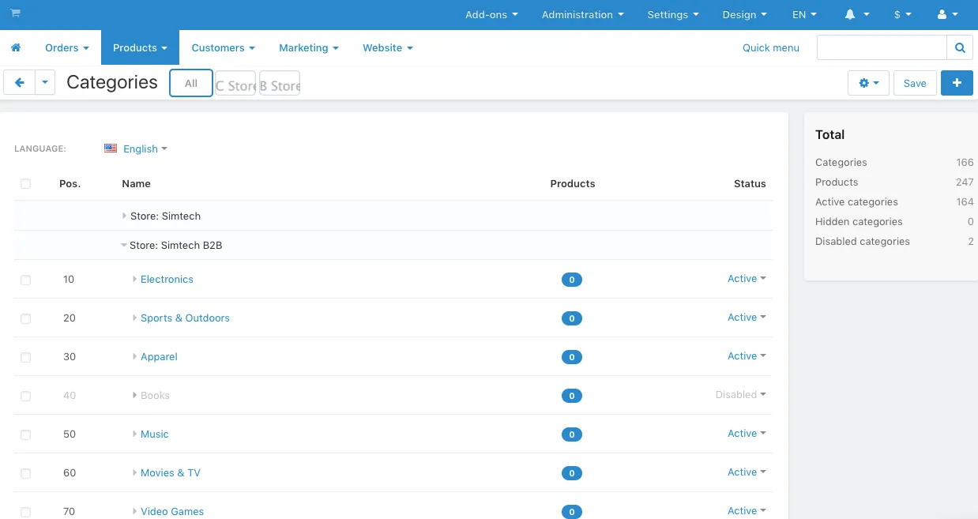Open the gear actions icon above the list
Screen dimensions: 978x519
867,82
